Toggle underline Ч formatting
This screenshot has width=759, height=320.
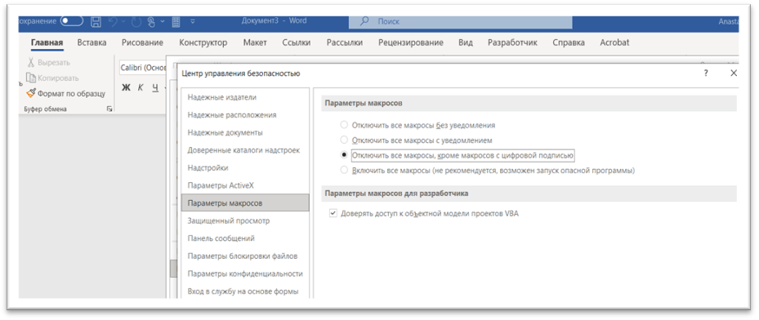pos(155,87)
